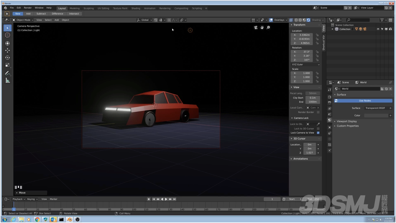Open Global transform orientation dropdown
The height and width of the screenshot is (223, 396).
click(145, 20)
